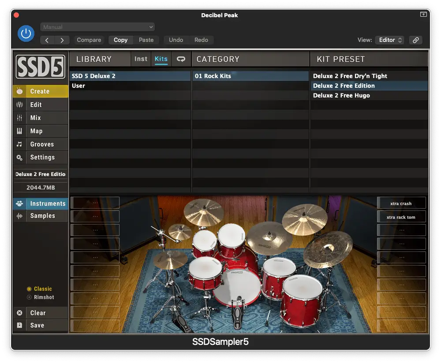The width and height of the screenshot is (441, 363).
Task: Open the Create page via its drum icon
Action: click(19, 91)
